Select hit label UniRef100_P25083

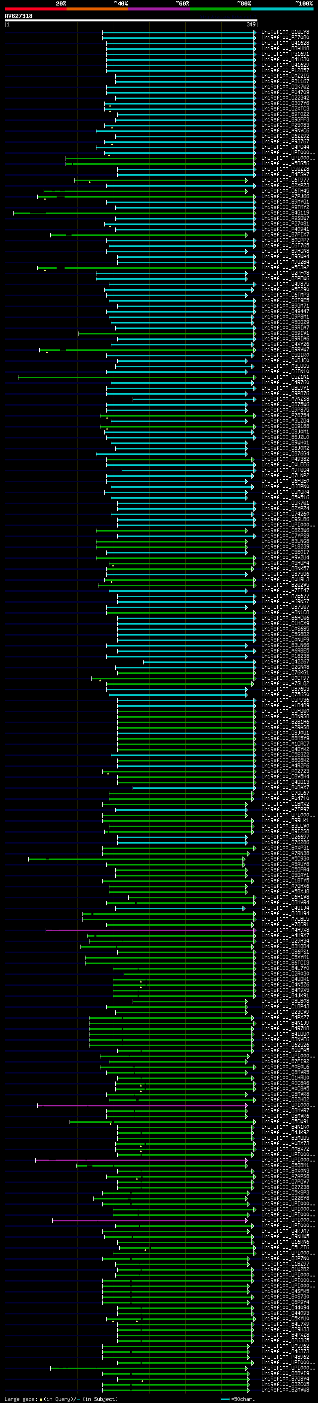coord(285,125)
